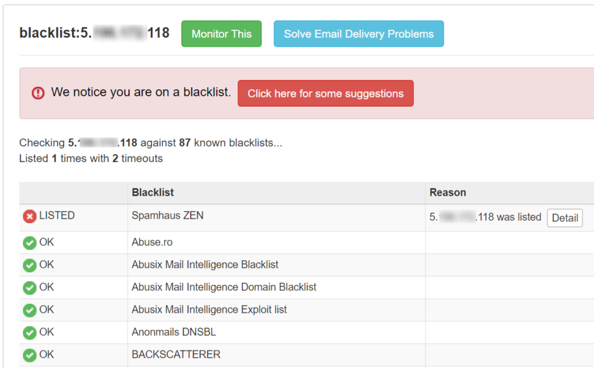This screenshot has height=368, width=594.
Task: Click OK check icon for Abusix Mail Intelligence Blacklist
Action: [30, 266]
